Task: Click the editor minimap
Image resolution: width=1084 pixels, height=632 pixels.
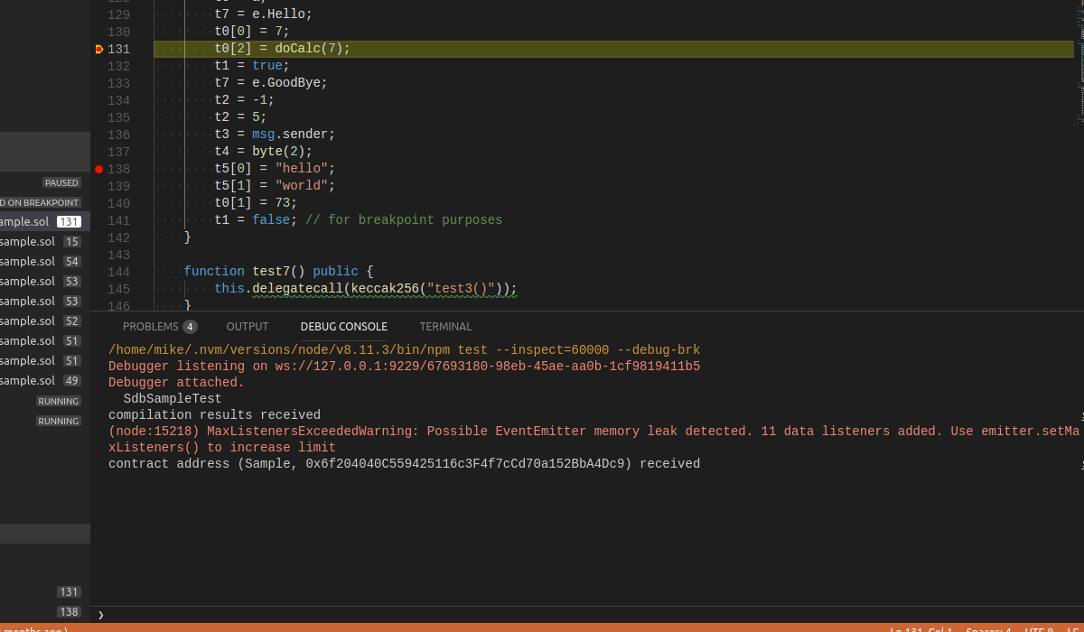Action: [1079, 63]
